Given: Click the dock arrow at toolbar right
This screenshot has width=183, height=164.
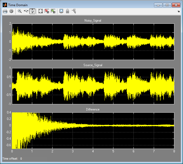Looking at the screenshot, I should tap(179, 11).
